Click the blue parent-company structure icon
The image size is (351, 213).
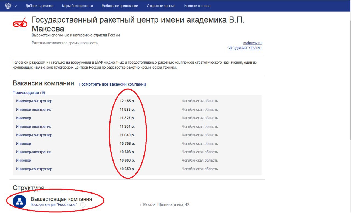click(19, 202)
